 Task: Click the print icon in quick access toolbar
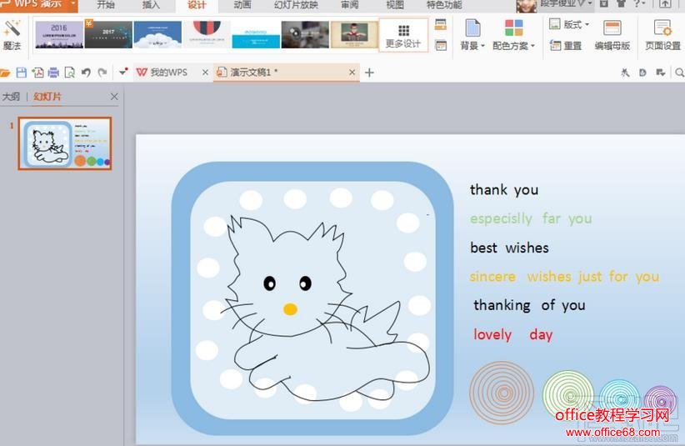point(53,73)
